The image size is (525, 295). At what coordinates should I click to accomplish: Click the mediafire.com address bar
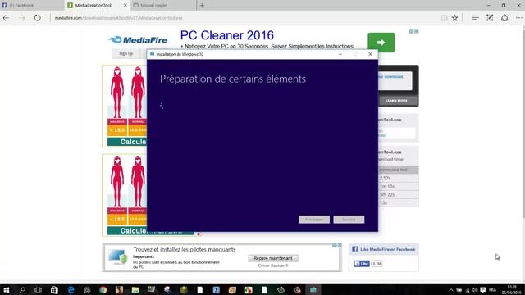point(244,18)
